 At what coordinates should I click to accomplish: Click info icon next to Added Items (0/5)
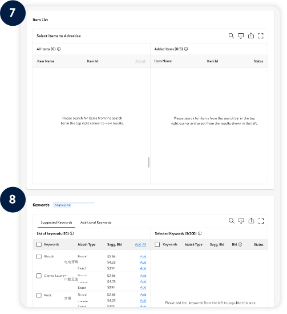tap(186, 49)
